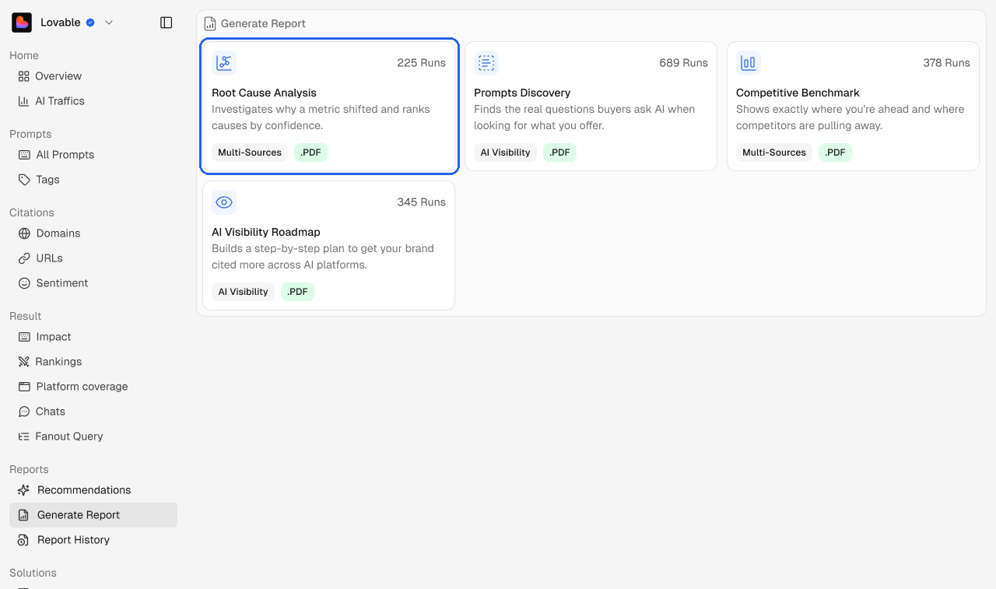996x589 pixels.
Task: Navigate to Tags
Action: [x=93, y=180]
